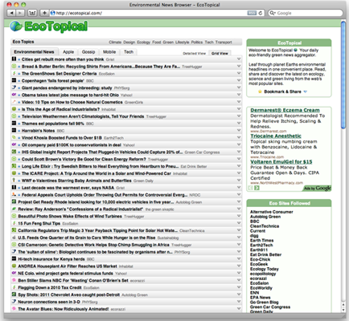
Task: Click the add bookmark plus button
Action: click(x=44, y=13)
